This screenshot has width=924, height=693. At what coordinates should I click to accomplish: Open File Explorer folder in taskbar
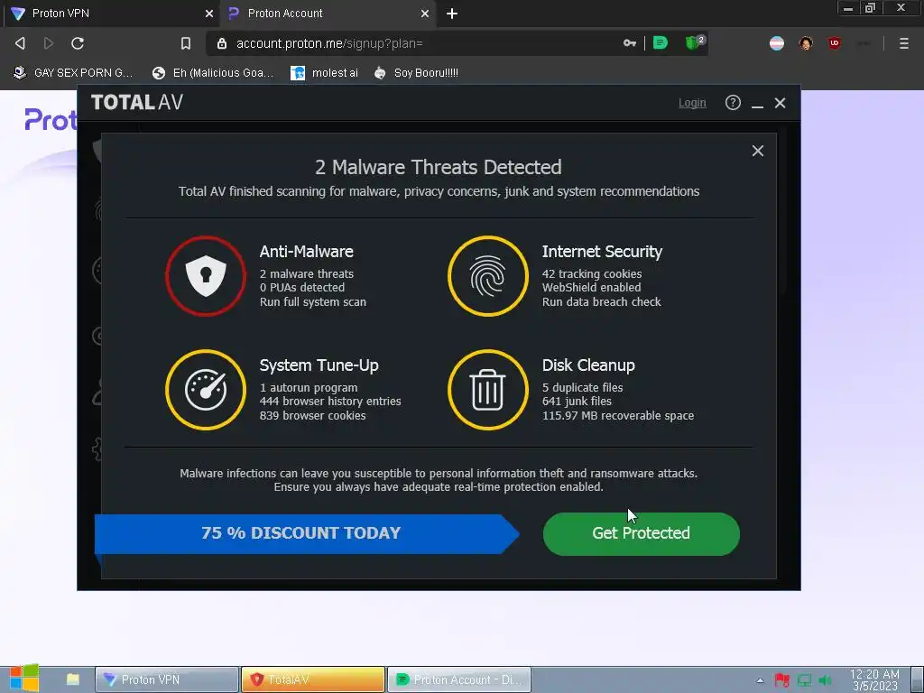tap(73, 679)
